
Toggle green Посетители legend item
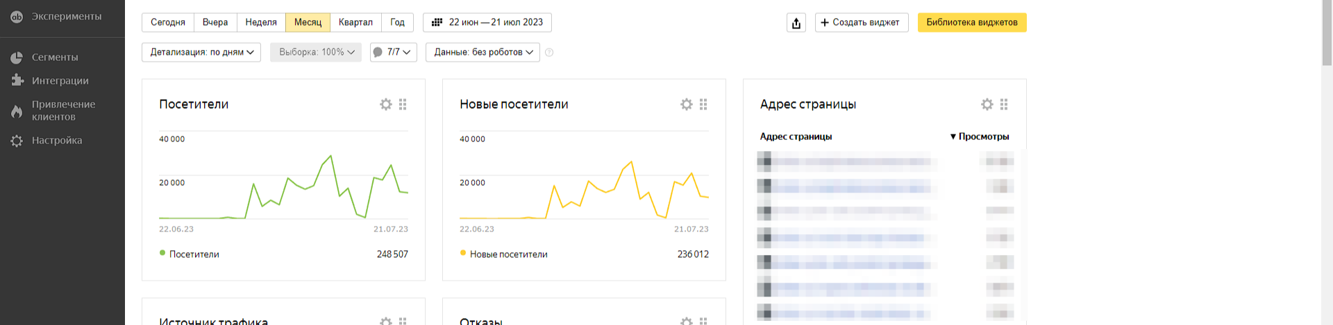pos(190,254)
